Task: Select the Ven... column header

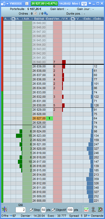Action: (58, 19)
